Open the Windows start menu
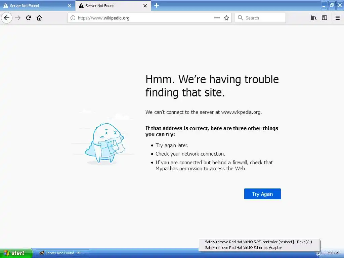The height and width of the screenshot is (258, 344). 16,253
